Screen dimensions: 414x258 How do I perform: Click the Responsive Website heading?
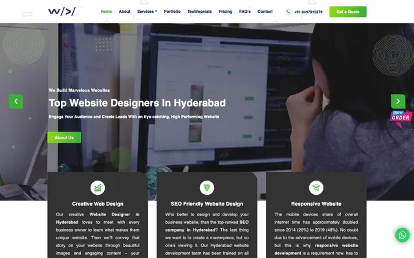coord(316,204)
